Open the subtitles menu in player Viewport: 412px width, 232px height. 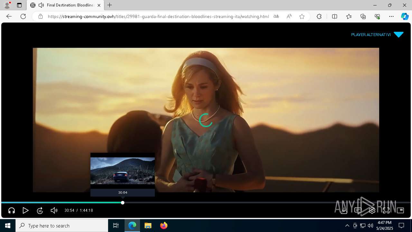point(358,210)
